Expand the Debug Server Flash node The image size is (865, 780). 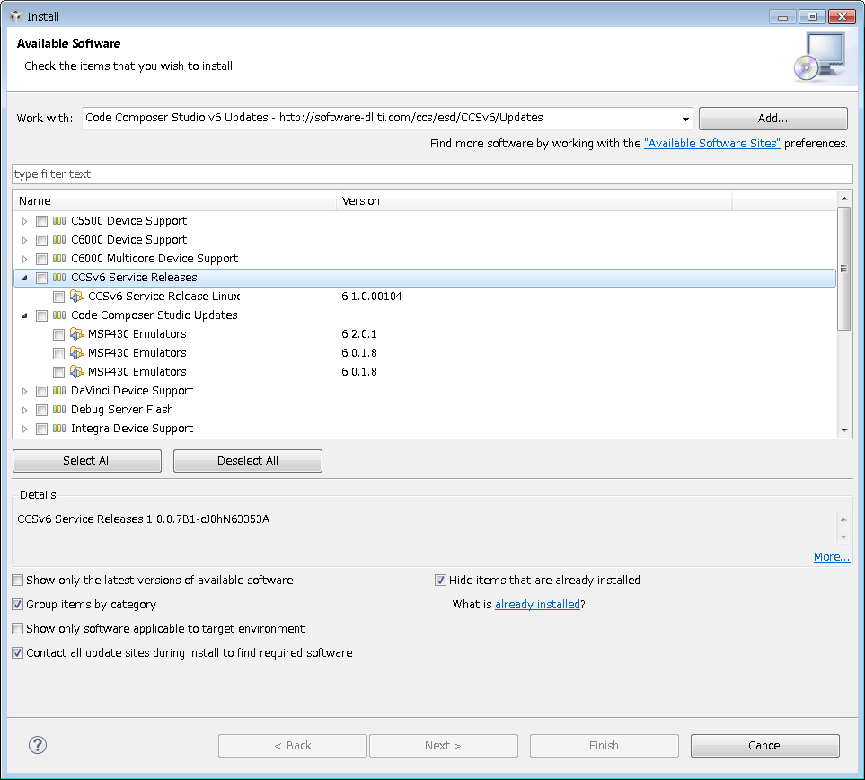[24, 410]
